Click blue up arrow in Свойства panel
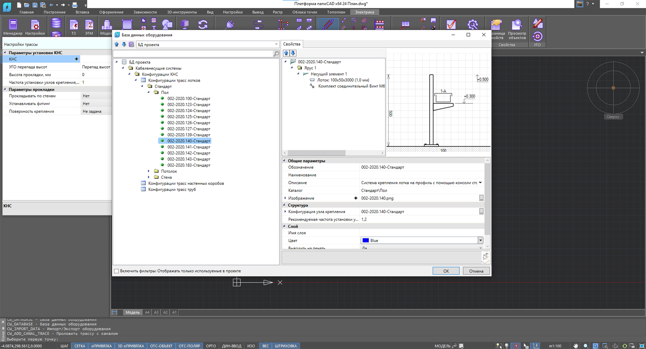 coord(286,53)
